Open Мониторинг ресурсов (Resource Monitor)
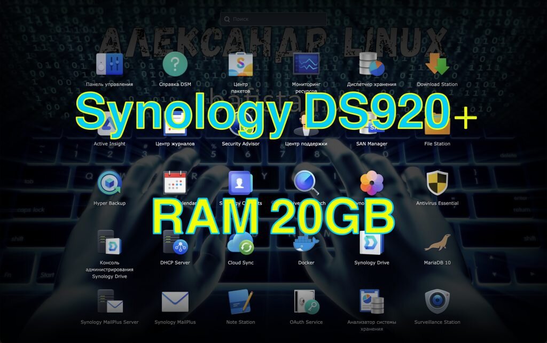Image resolution: width=547 pixels, height=343 pixels. pos(306,64)
